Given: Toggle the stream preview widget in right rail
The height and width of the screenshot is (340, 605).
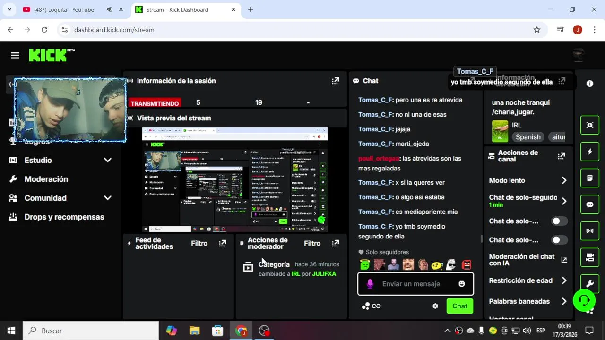Looking at the screenshot, I should coord(590,125).
